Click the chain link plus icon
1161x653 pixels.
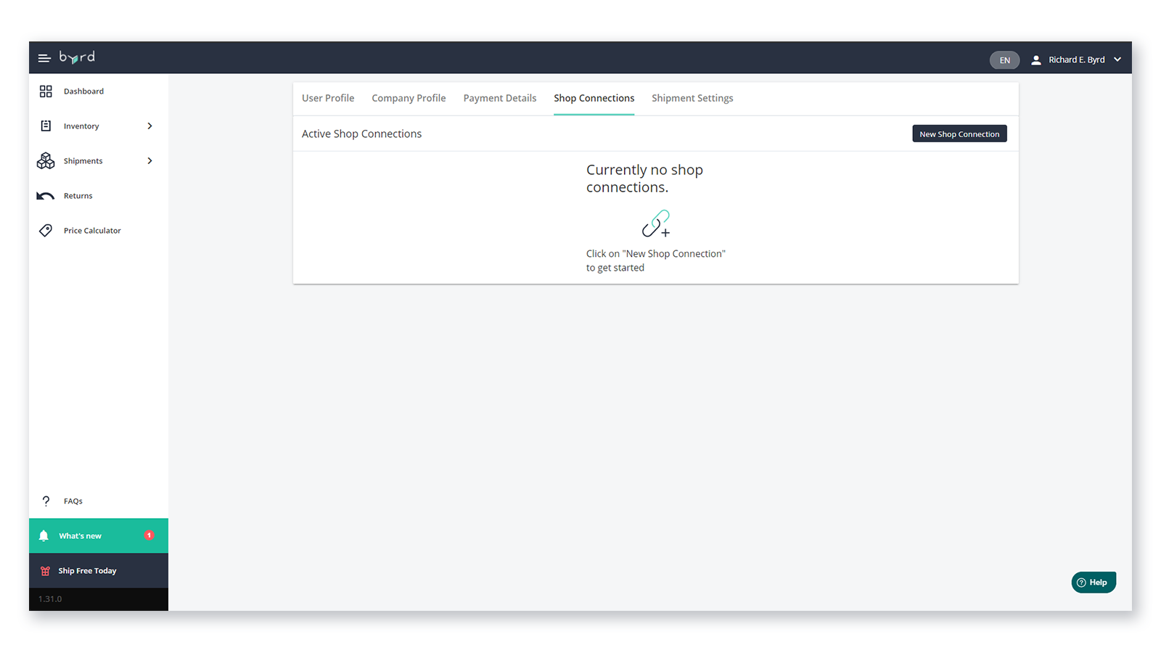(656, 223)
